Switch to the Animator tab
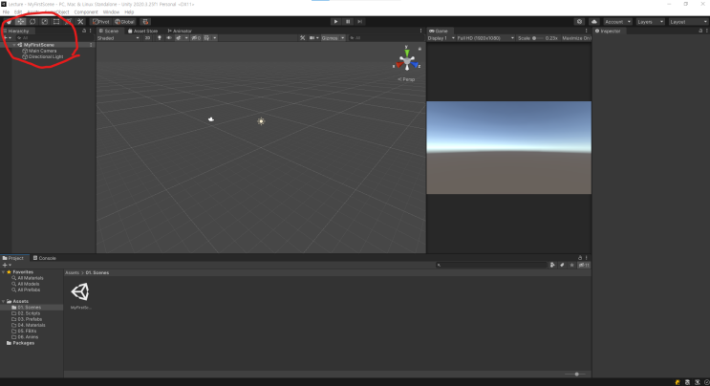 coord(180,31)
